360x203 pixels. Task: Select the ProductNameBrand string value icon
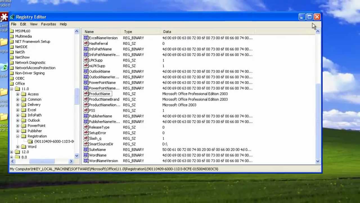click(x=86, y=99)
